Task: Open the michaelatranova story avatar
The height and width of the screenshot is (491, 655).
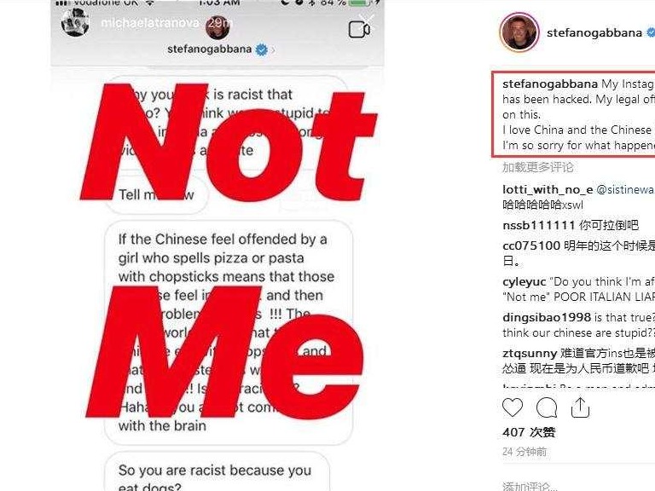Action: pyautogui.click(x=75, y=22)
